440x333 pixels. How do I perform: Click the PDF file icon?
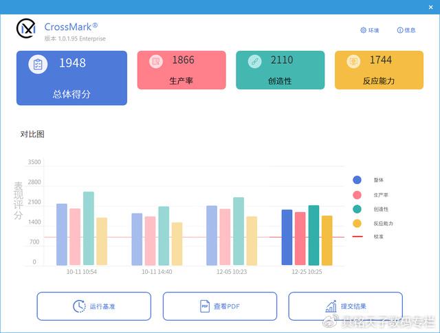click(205, 306)
